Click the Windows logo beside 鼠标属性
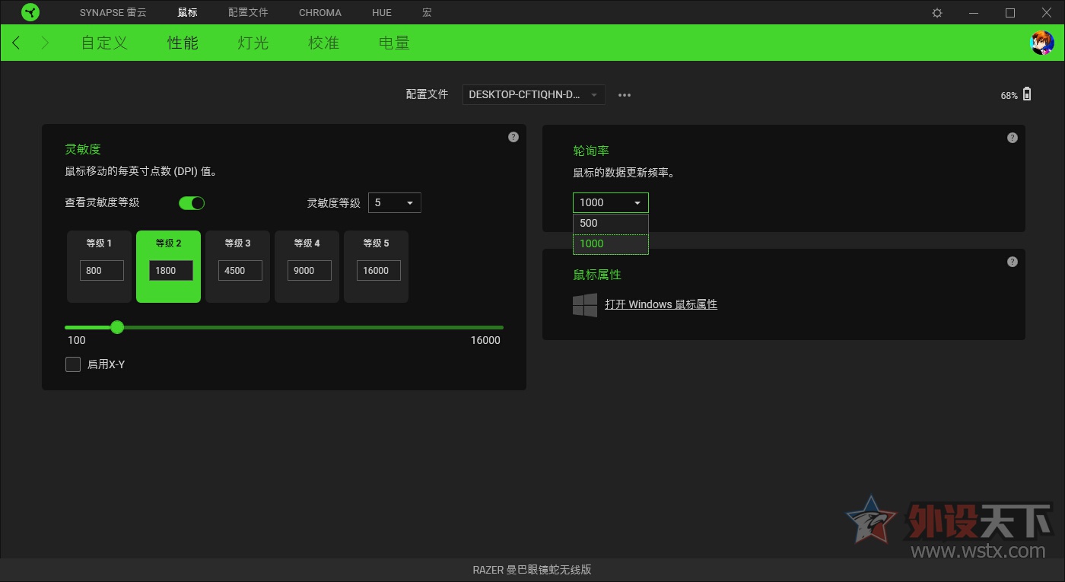 (584, 304)
